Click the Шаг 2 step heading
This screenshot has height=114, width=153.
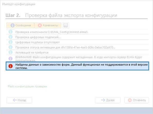pyautogui.click(x=13, y=15)
